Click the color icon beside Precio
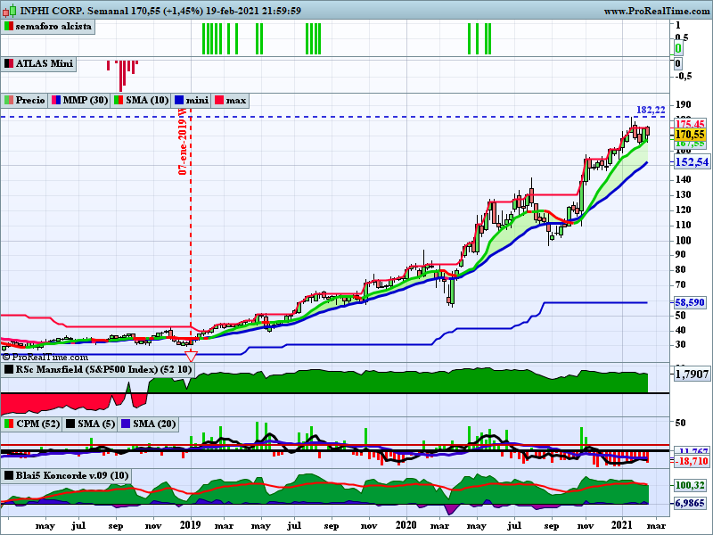The width and height of the screenshot is (713, 535). 9,100
